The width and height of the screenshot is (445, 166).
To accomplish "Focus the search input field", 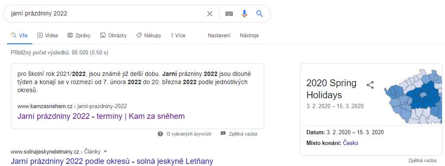I will 108,14.
